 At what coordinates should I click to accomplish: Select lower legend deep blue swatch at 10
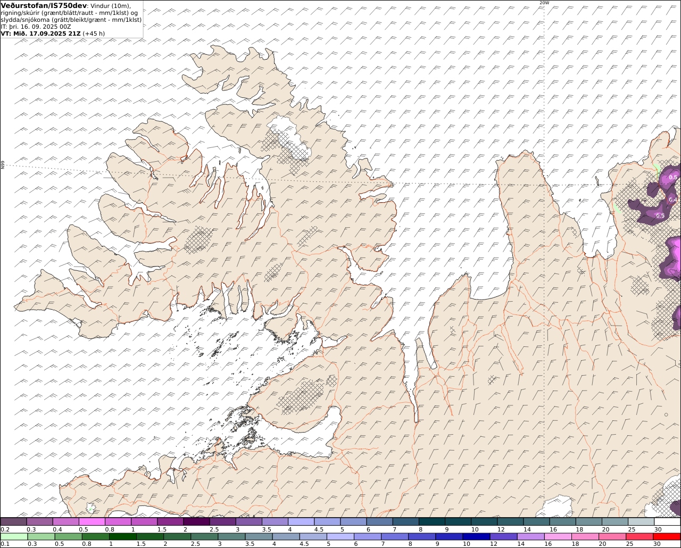[476, 536]
